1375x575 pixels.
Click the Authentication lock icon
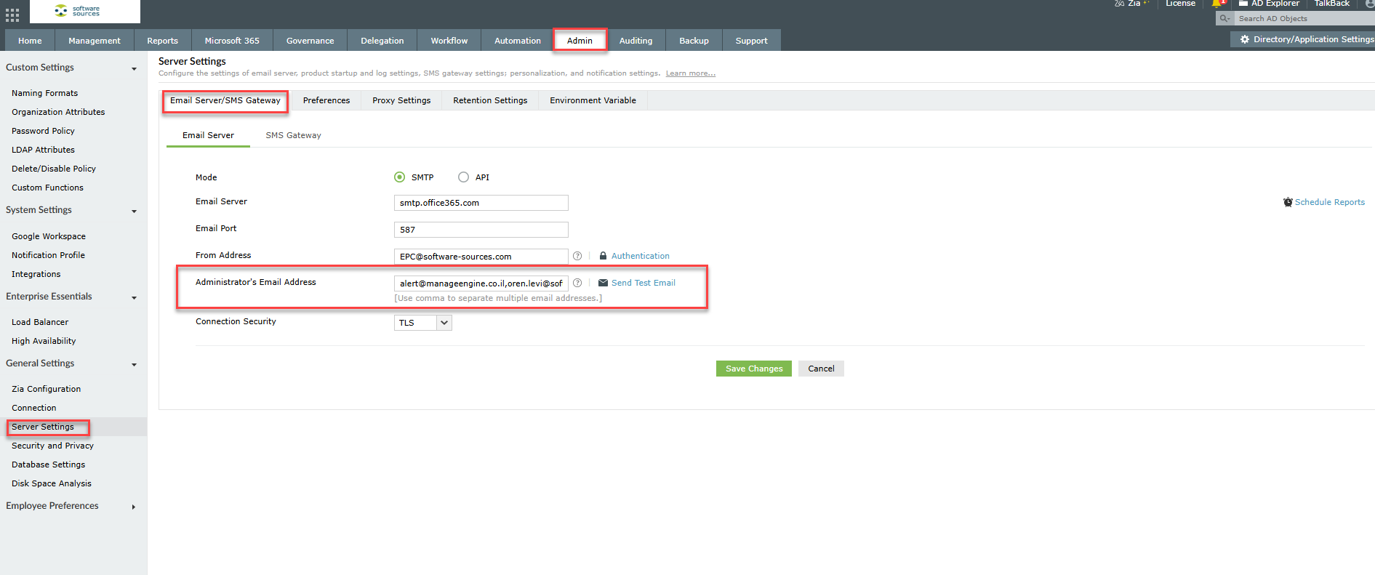603,256
